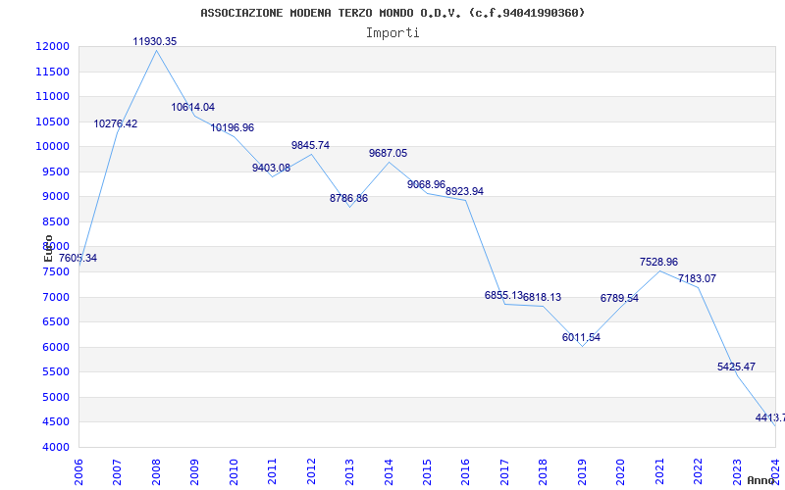Select the 2015 x-axis year label
Viewport: 785px width, 490px height.
pos(428,472)
